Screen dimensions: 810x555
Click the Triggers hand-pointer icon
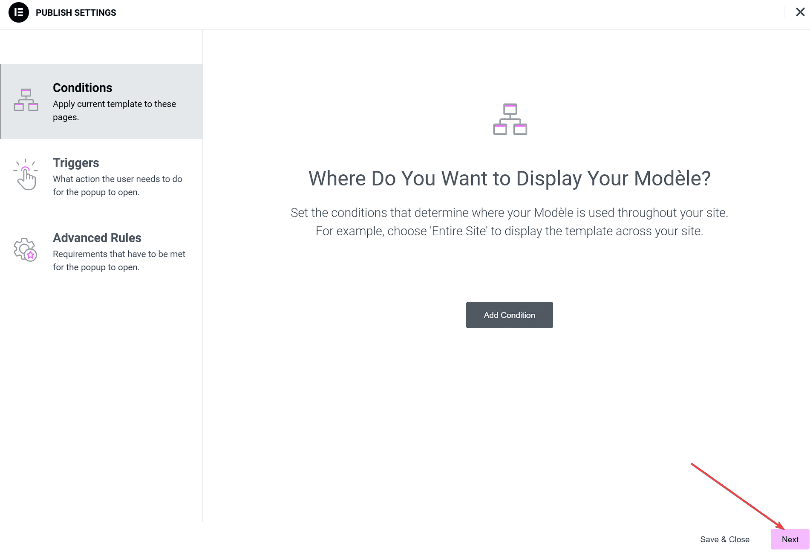[26, 174]
